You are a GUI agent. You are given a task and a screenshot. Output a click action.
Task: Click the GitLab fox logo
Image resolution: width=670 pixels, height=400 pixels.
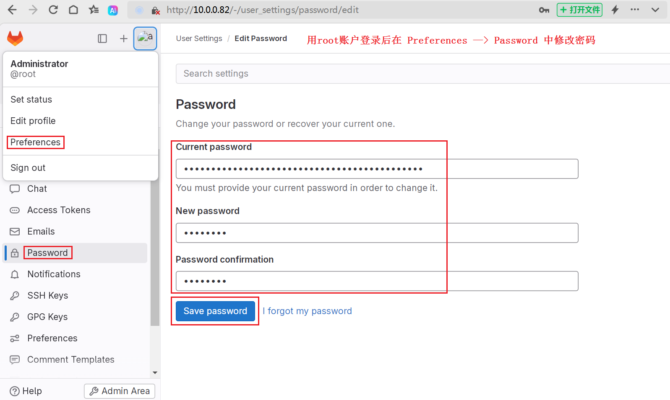tap(15, 39)
